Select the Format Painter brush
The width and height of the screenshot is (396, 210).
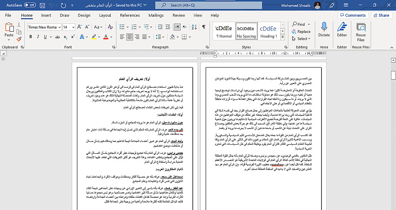19,39
